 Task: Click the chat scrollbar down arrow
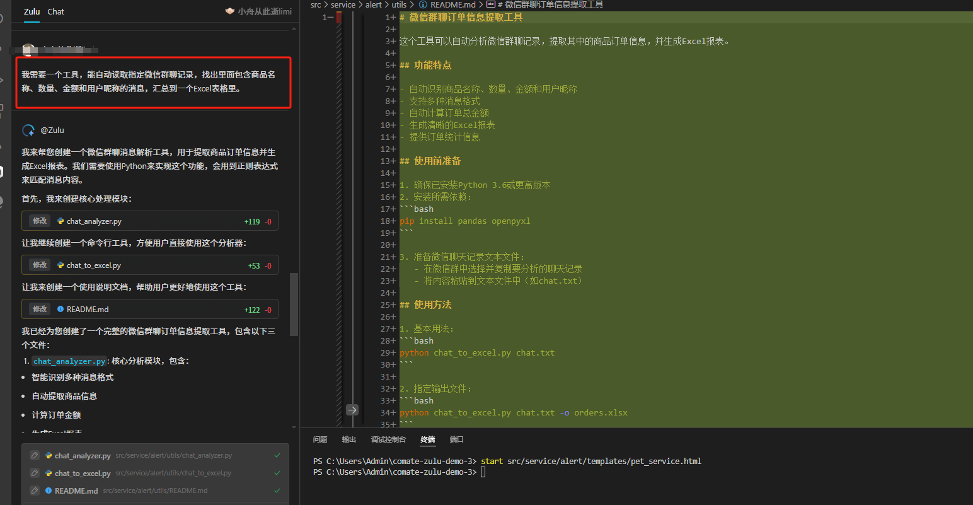click(294, 427)
